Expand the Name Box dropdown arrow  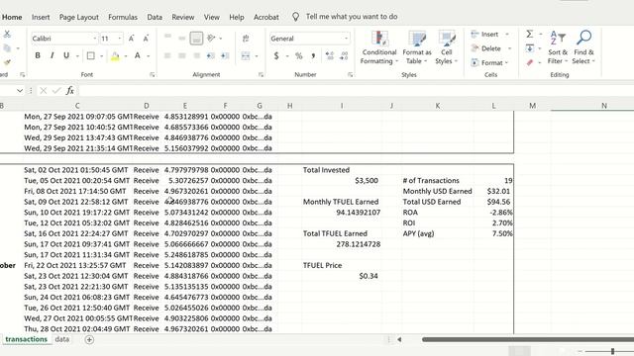click(20, 90)
